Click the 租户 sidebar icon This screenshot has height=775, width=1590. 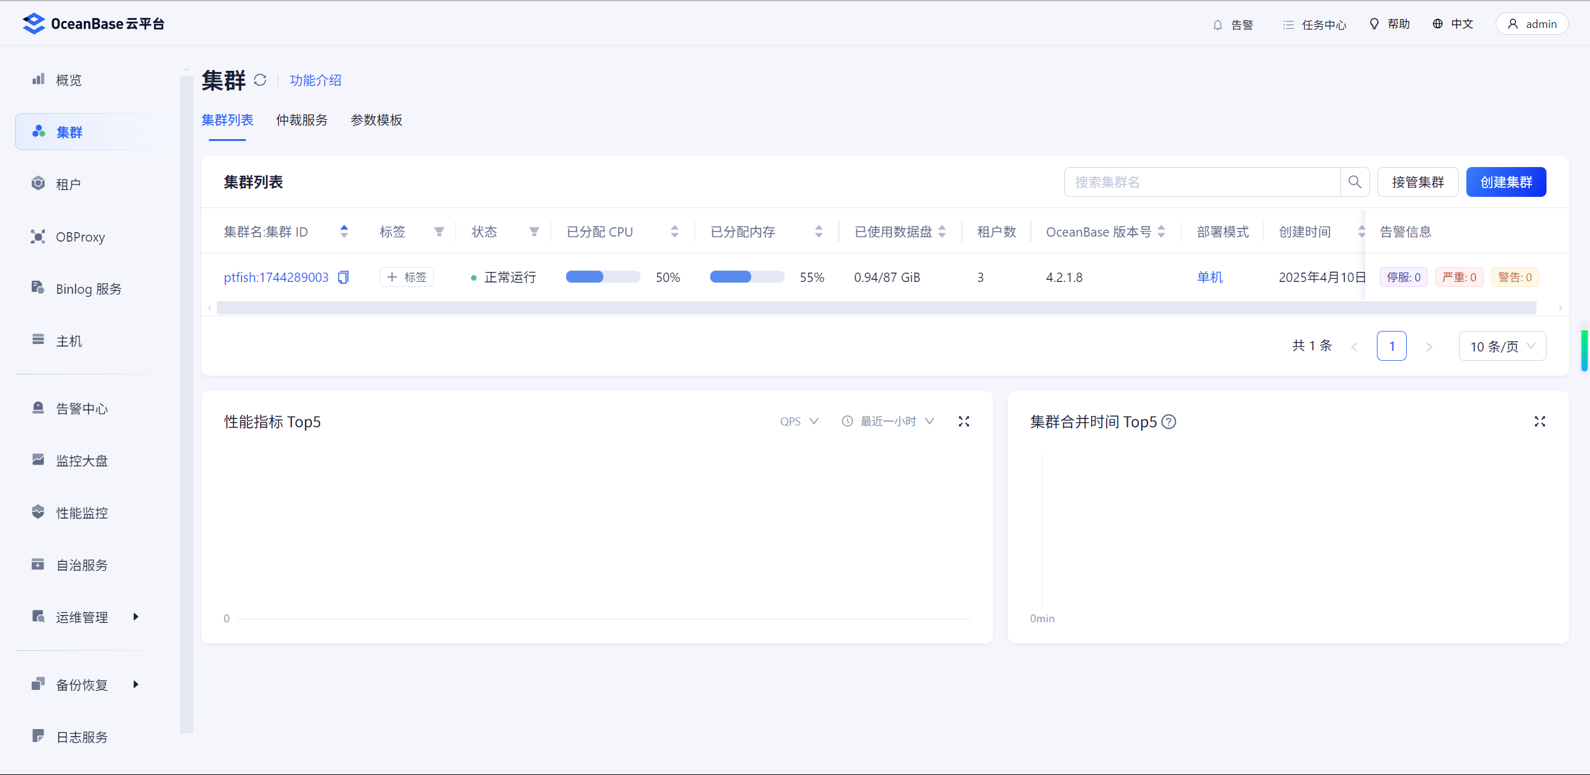tap(39, 183)
